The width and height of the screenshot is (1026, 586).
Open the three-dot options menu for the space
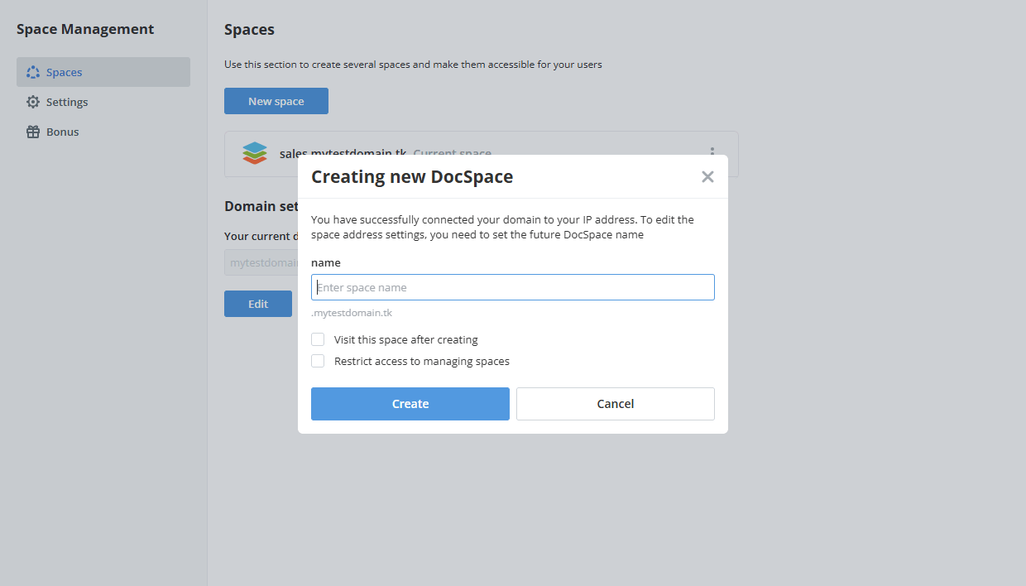pos(712,153)
